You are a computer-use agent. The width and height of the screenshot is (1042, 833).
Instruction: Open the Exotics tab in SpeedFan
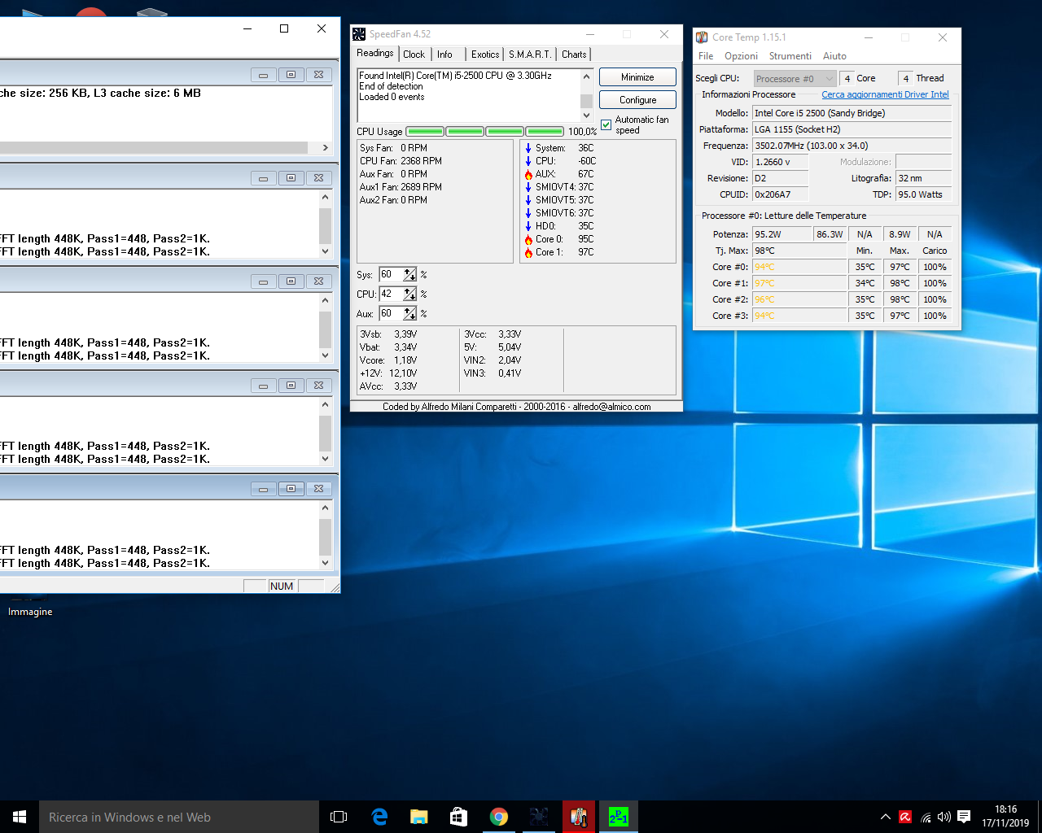tap(485, 55)
